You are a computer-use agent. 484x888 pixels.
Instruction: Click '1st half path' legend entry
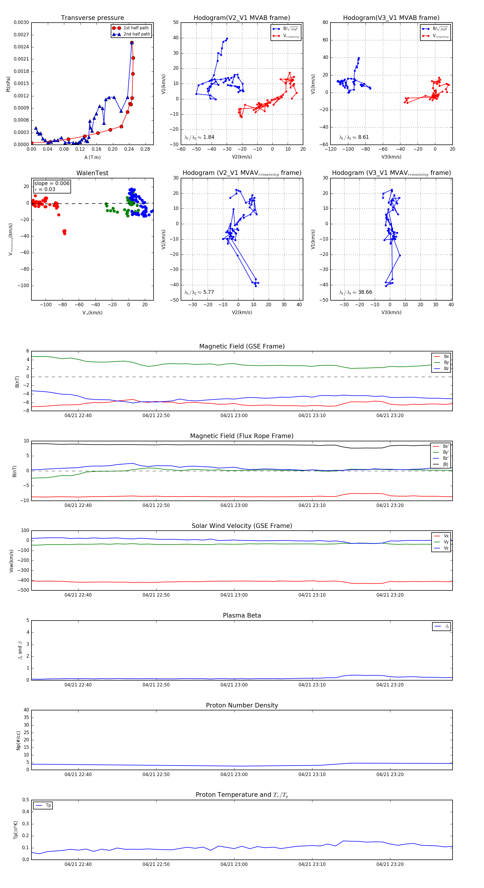pos(131,28)
